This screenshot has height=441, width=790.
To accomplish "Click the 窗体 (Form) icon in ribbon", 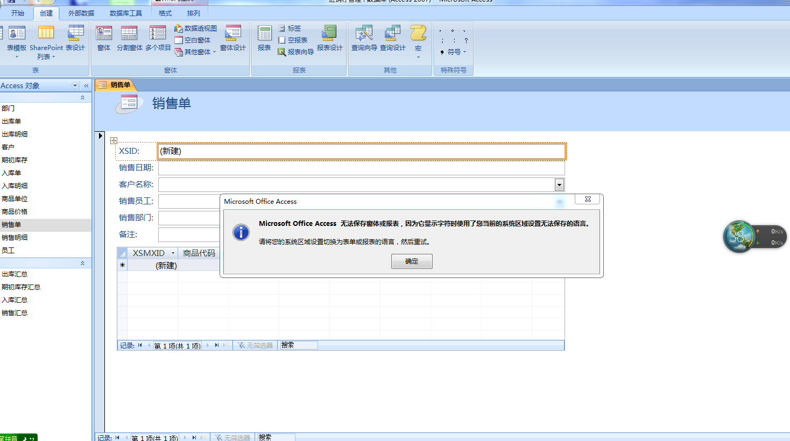I will tap(104, 38).
